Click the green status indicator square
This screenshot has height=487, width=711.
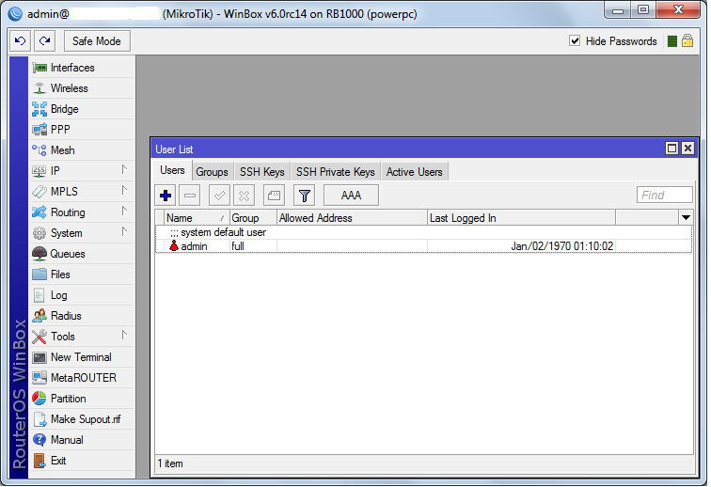coord(672,41)
